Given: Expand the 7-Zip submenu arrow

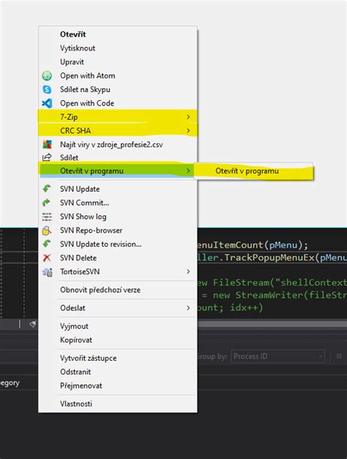Looking at the screenshot, I should pos(188,117).
